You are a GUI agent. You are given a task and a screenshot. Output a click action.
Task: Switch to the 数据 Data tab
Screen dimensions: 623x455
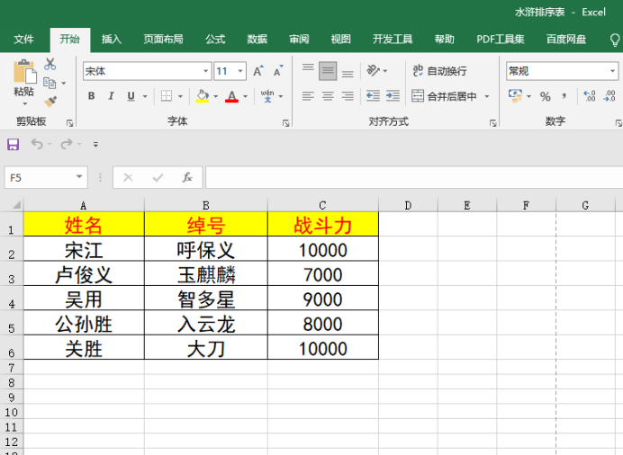257,40
